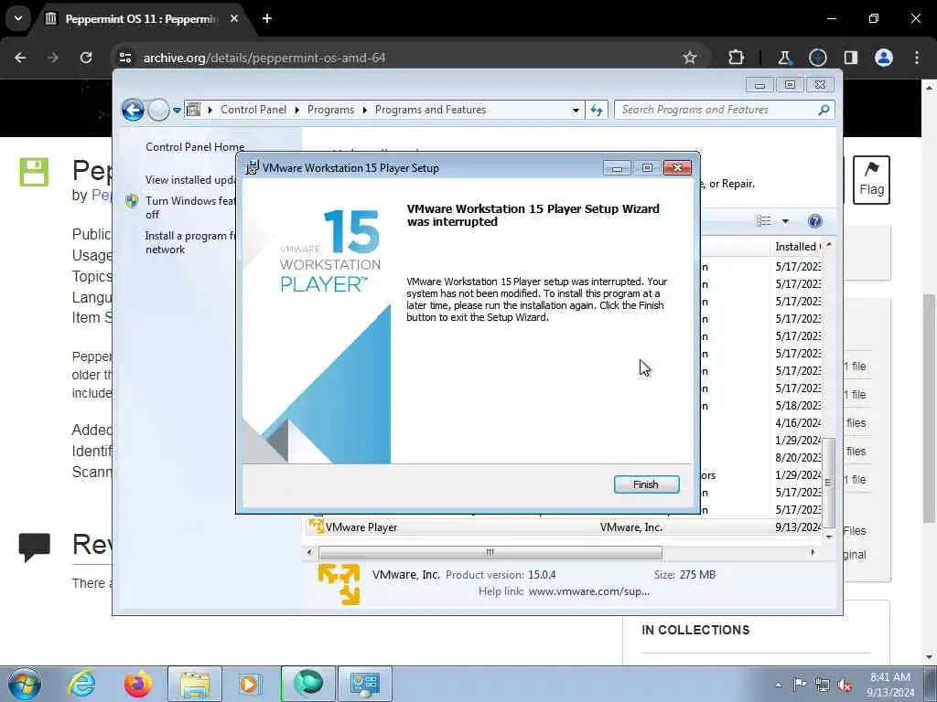Viewport: 937px width, 702px height.
Task: Toggle Chrome side panel icon
Action: click(x=850, y=58)
